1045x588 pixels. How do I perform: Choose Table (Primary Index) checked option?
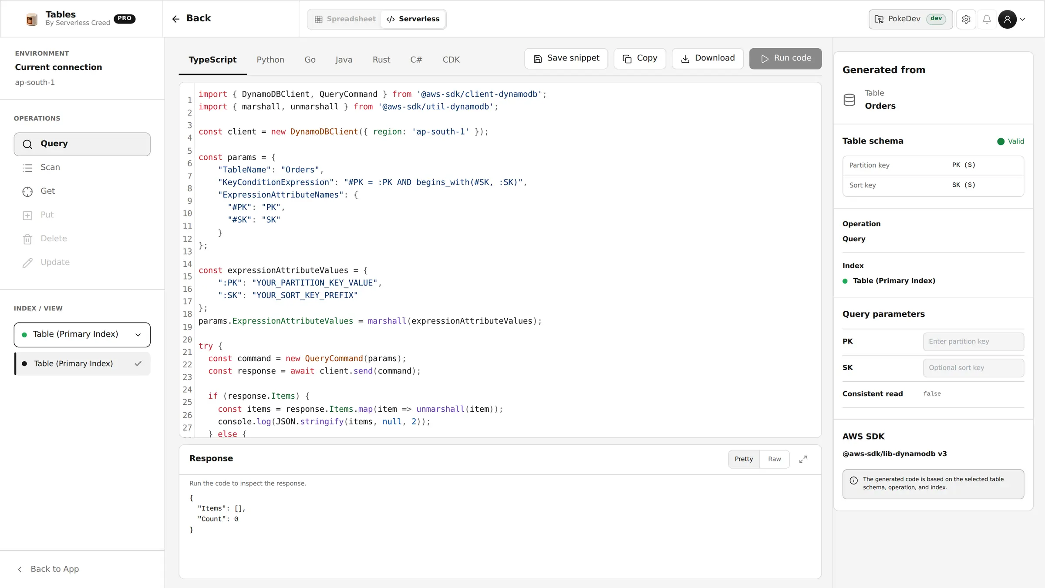83,364
